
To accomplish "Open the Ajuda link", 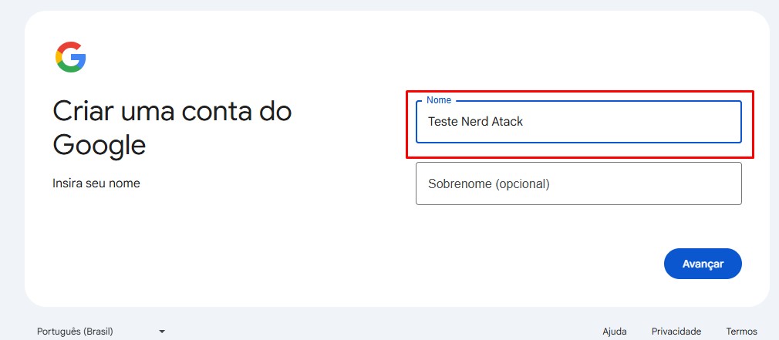I will (x=614, y=332).
